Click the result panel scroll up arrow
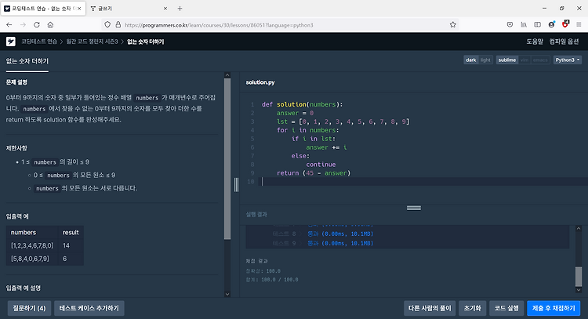The height and width of the screenshot is (319, 588). pos(579,228)
